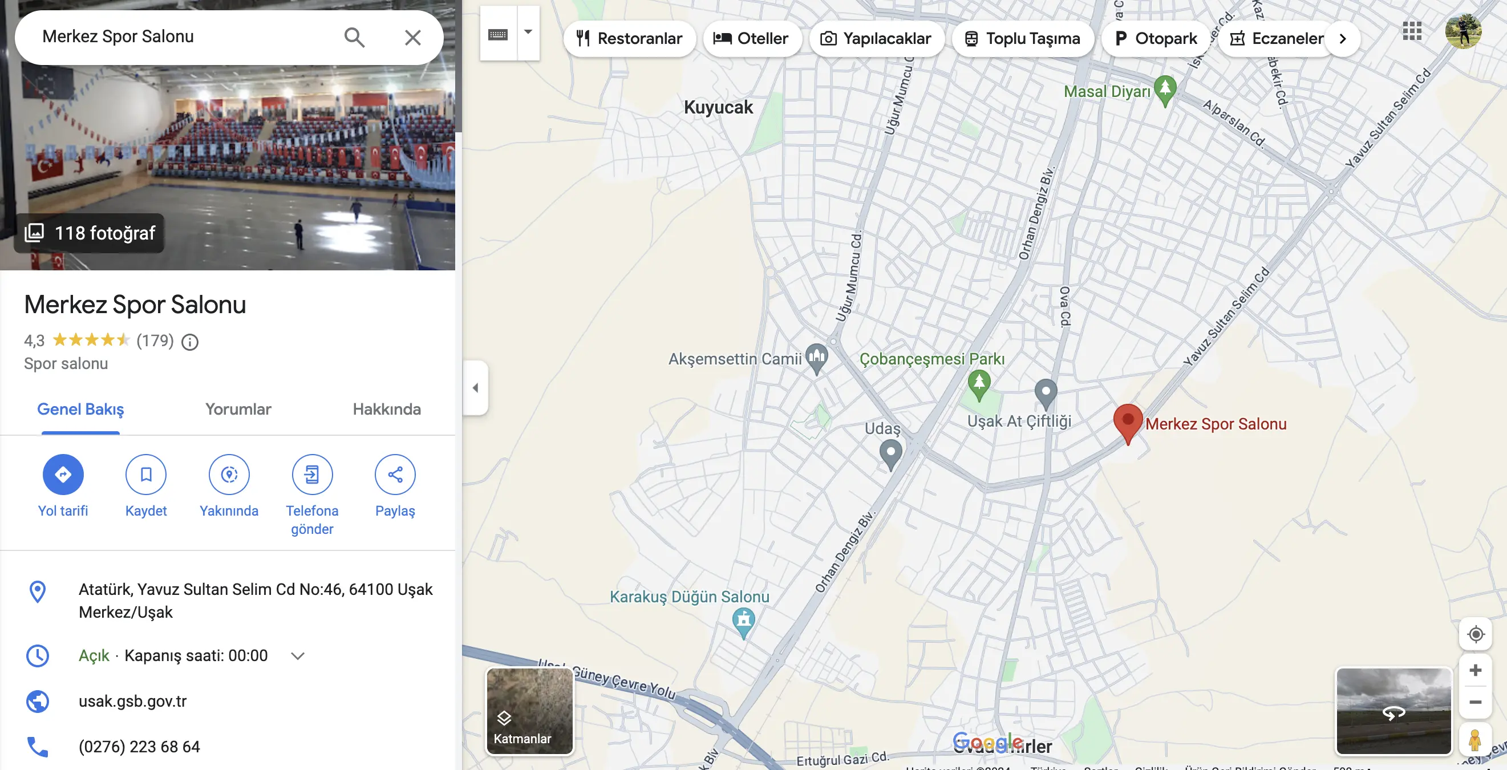Collapse the side panel with the arrow
This screenshot has height=770, width=1507.
(476, 388)
